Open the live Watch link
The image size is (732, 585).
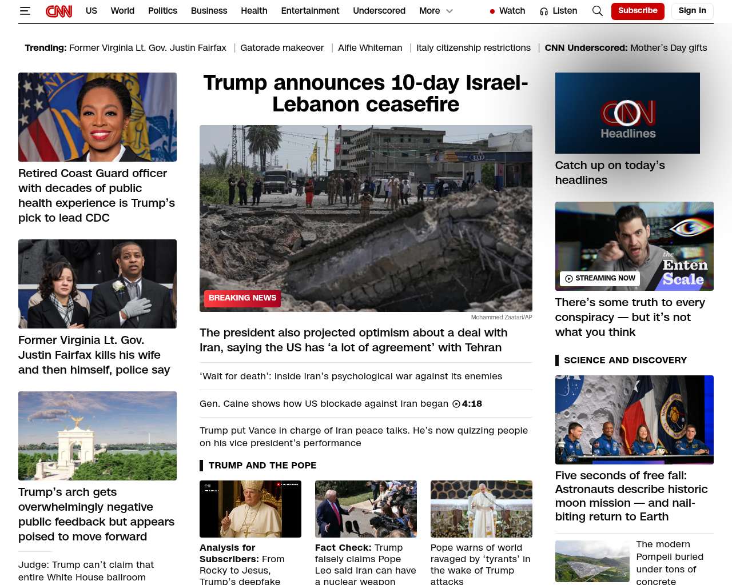[507, 11]
